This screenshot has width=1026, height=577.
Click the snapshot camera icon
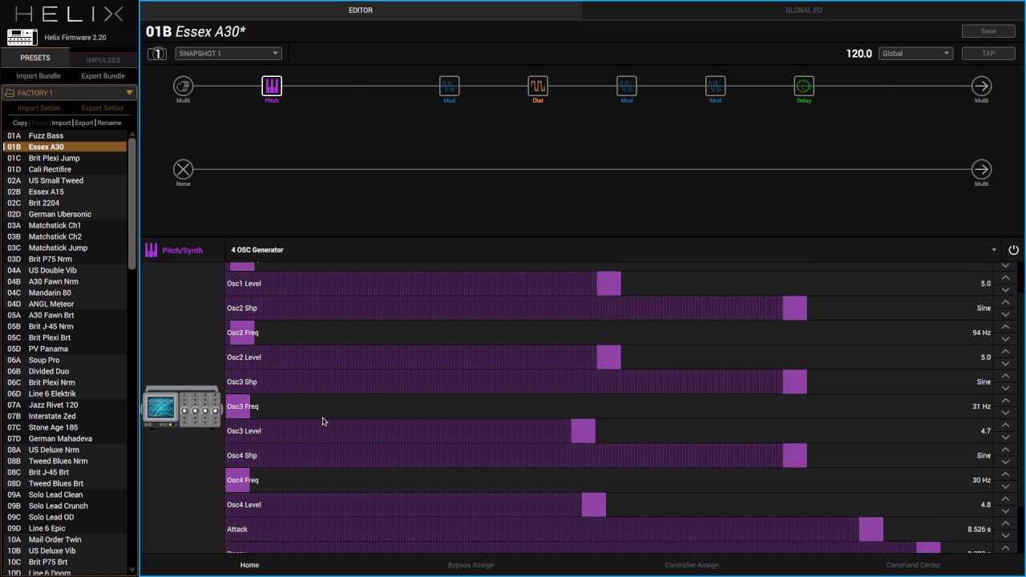[x=157, y=54]
